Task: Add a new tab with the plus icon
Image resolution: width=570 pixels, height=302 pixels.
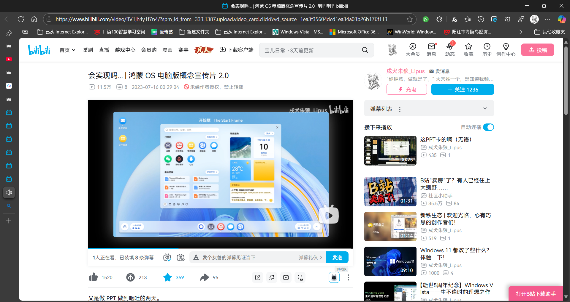Action: pyautogui.click(x=9, y=221)
